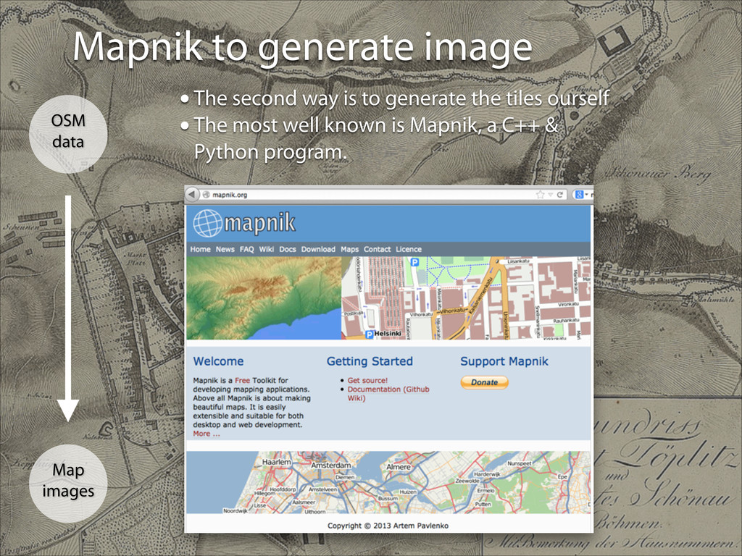Click the Support Mapnik heading
Image resolution: width=742 pixels, height=556 pixels.
(x=504, y=361)
